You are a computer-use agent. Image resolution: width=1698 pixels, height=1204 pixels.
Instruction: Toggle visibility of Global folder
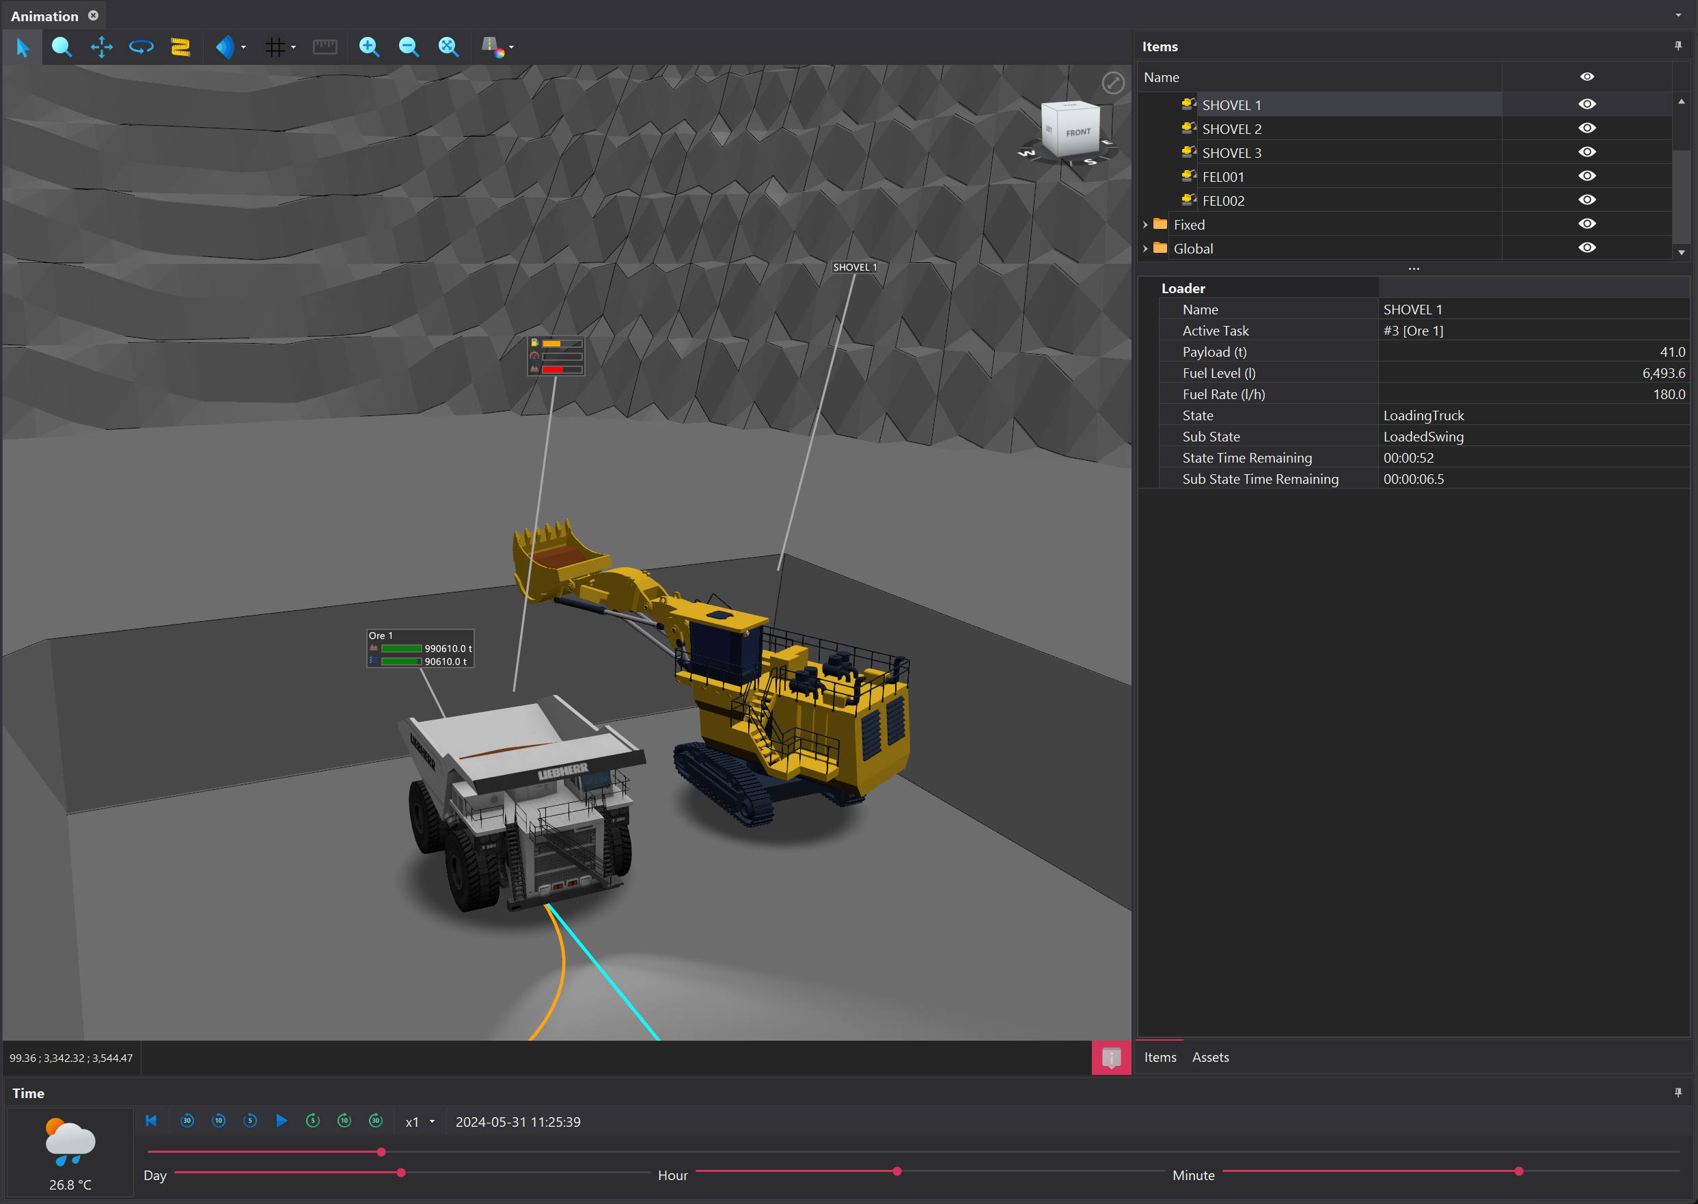click(x=1586, y=247)
